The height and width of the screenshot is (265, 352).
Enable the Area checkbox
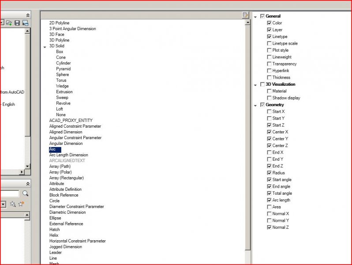click(x=269, y=207)
